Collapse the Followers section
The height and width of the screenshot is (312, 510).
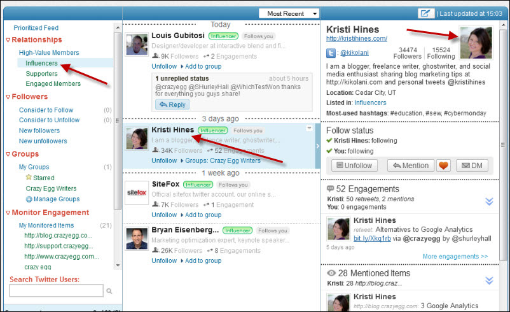click(8, 97)
